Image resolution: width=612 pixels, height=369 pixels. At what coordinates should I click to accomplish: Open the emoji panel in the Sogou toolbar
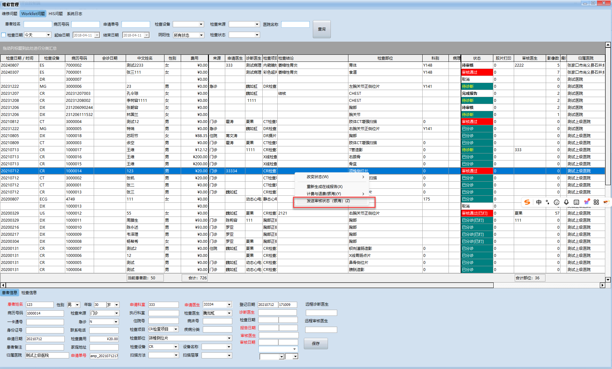click(557, 202)
